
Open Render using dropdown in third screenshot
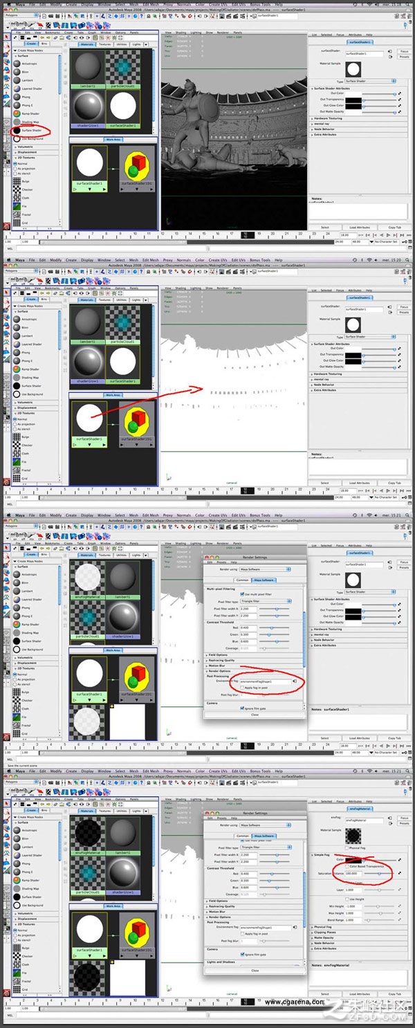[265, 569]
